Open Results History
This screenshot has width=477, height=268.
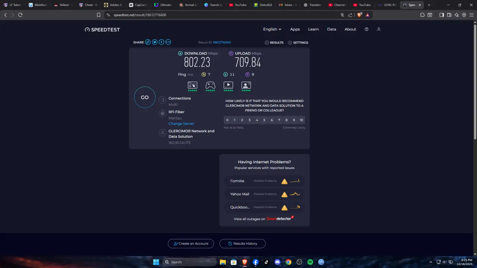(243, 243)
